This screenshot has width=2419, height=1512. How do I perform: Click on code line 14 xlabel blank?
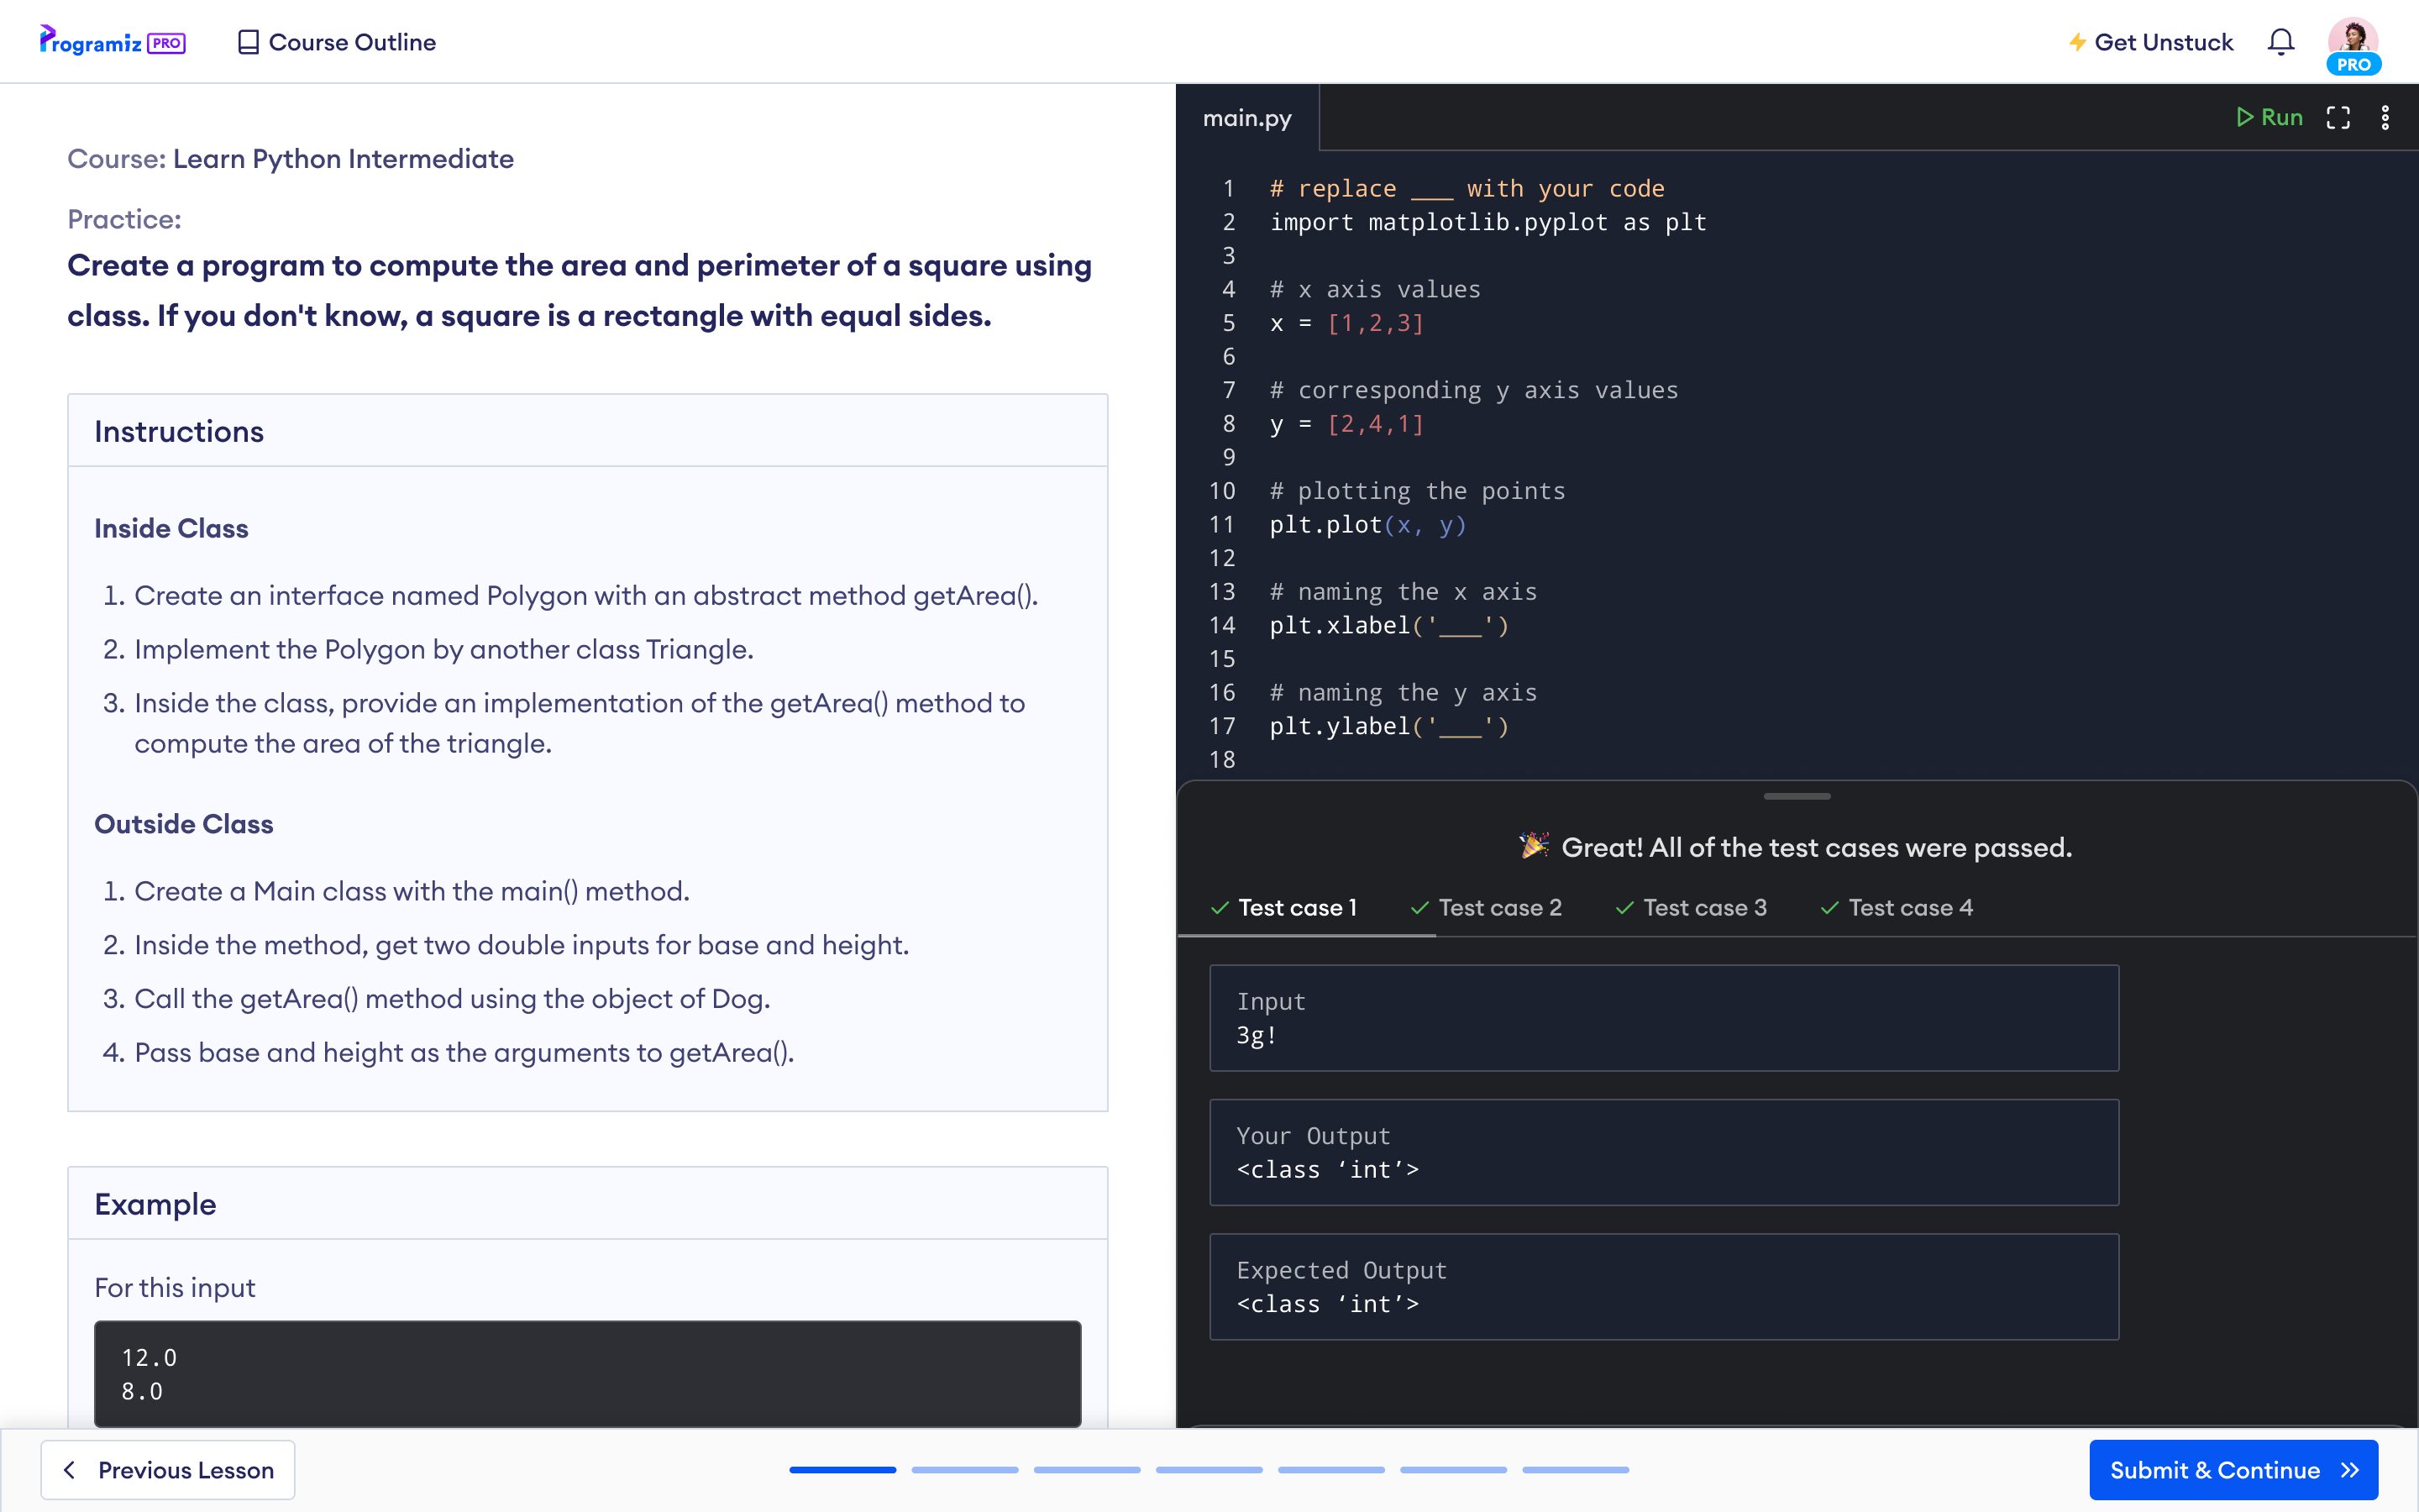point(1461,626)
